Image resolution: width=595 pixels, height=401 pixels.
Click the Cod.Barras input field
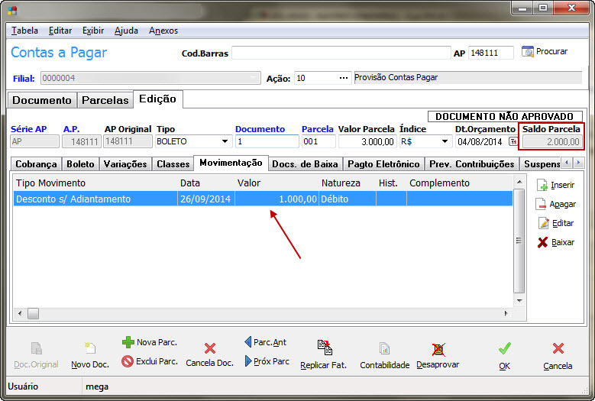click(x=341, y=53)
